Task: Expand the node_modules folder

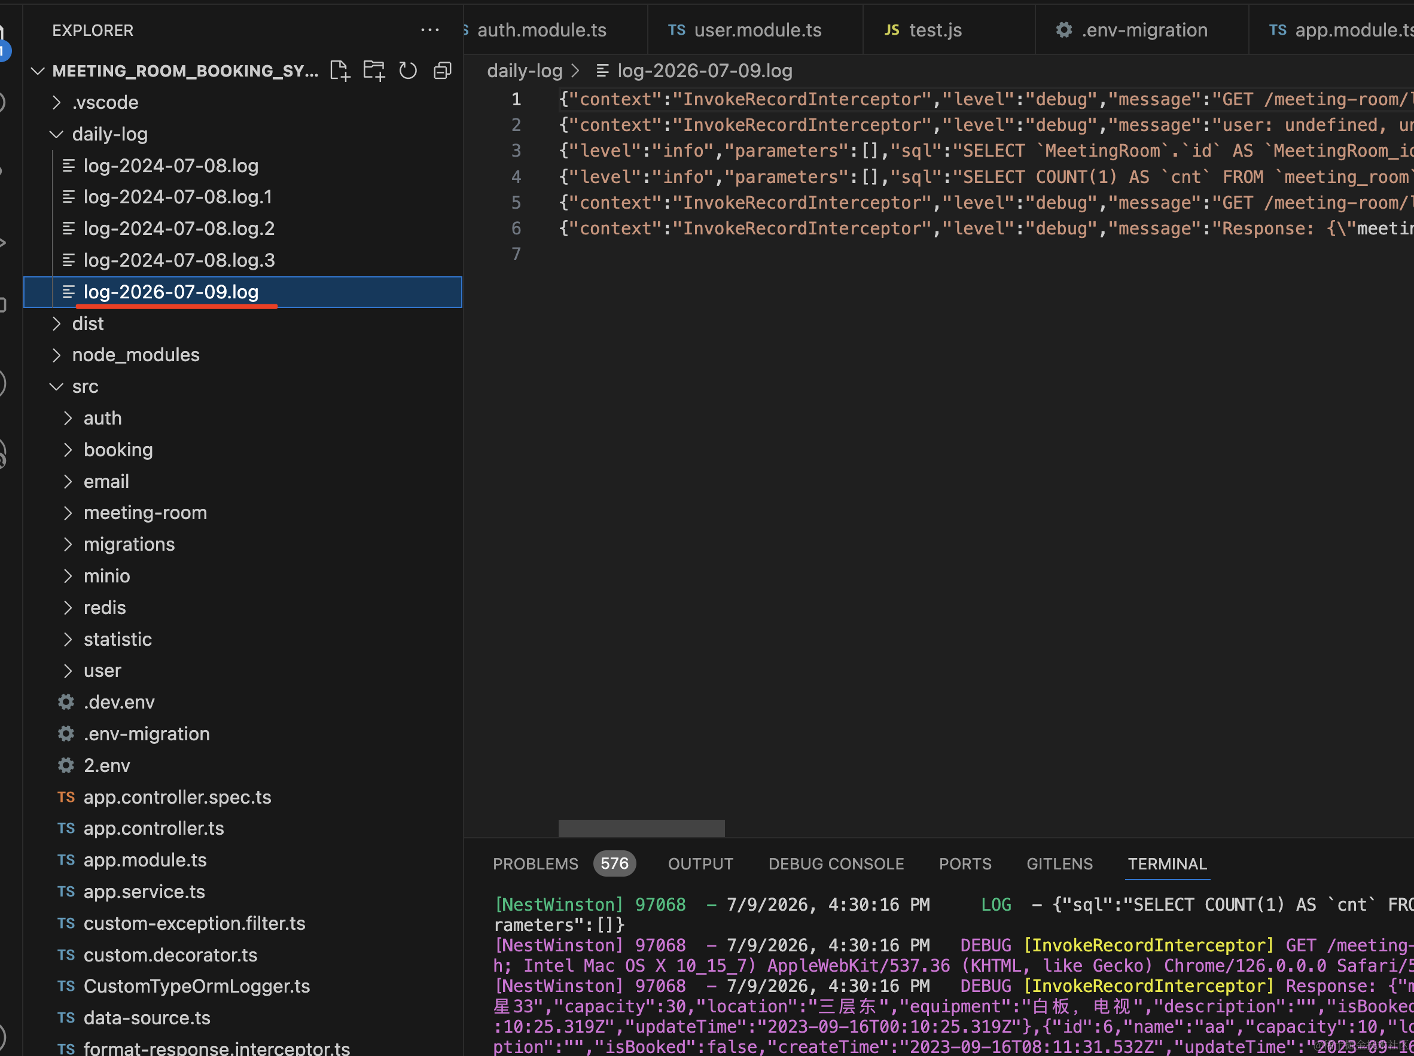Action: (56, 355)
